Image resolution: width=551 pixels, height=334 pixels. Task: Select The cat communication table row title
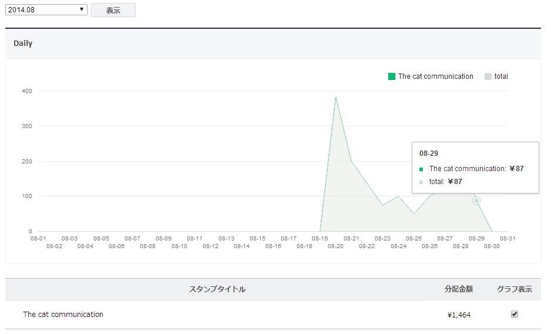(x=63, y=315)
